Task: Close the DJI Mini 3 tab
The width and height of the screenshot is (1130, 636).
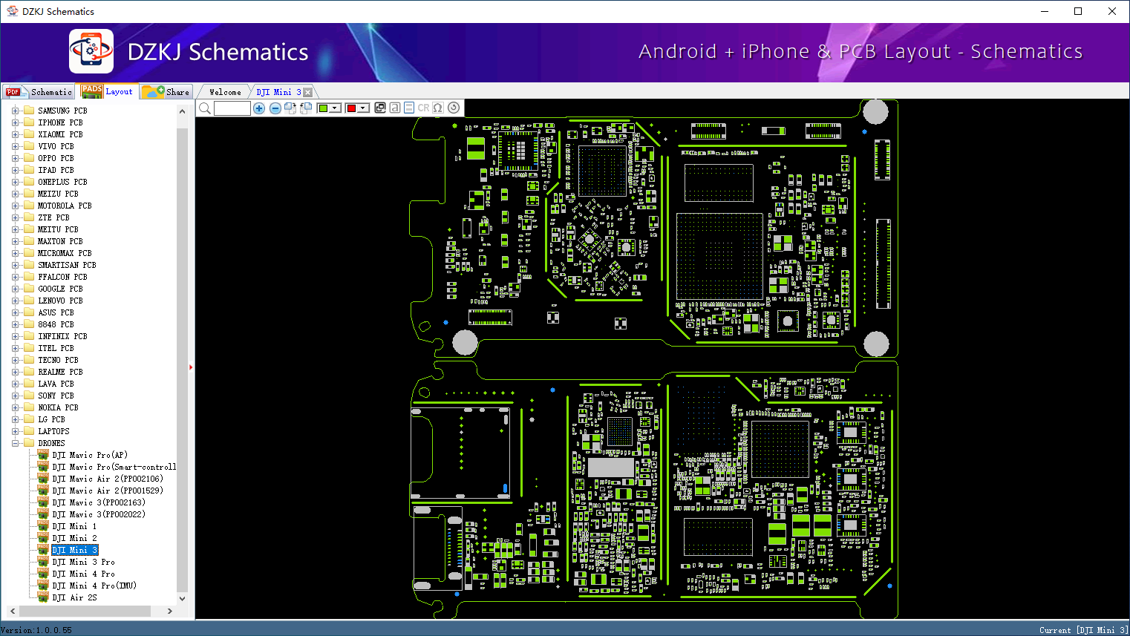Action: [x=308, y=93]
